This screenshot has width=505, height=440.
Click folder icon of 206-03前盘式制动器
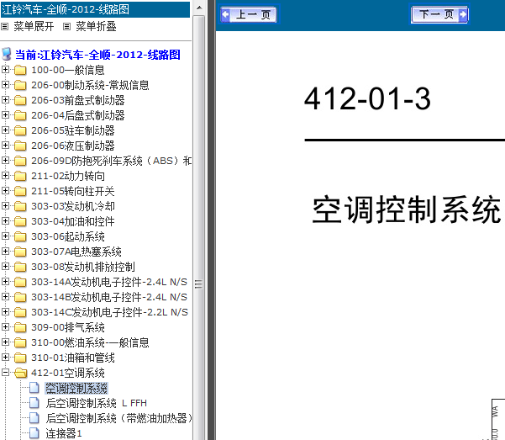(20, 100)
